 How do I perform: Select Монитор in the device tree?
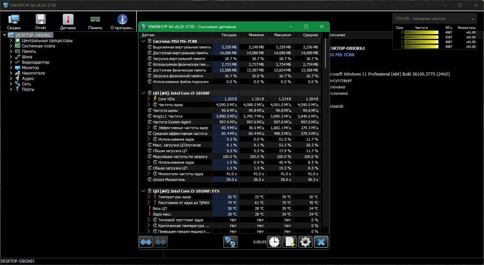30,68
